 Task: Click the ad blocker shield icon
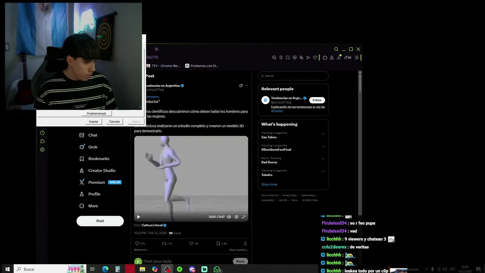294,58
